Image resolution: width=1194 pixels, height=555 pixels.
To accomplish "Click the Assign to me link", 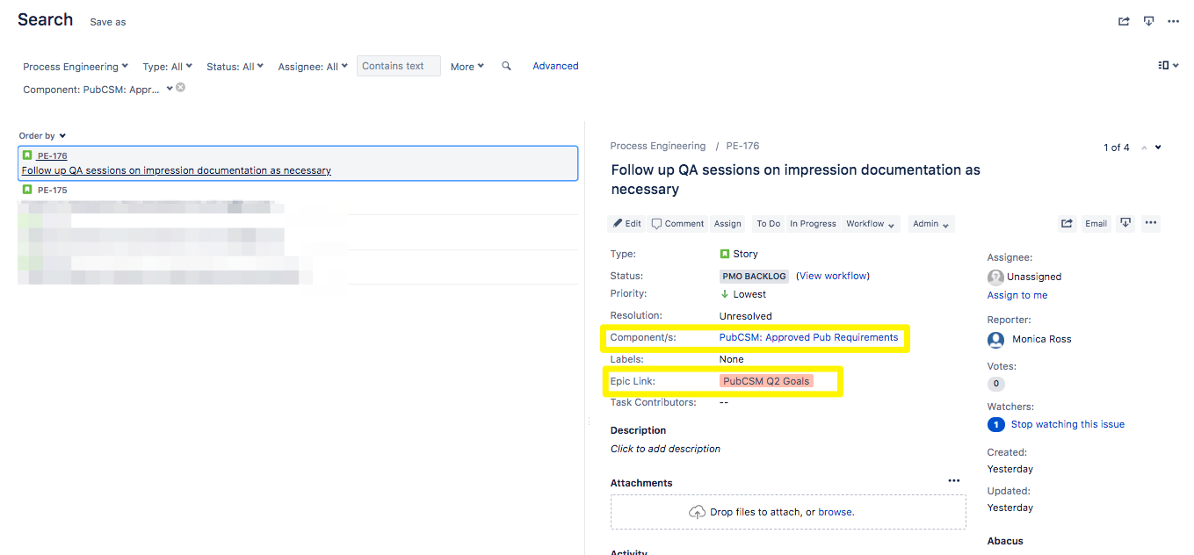I will coord(1017,295).
